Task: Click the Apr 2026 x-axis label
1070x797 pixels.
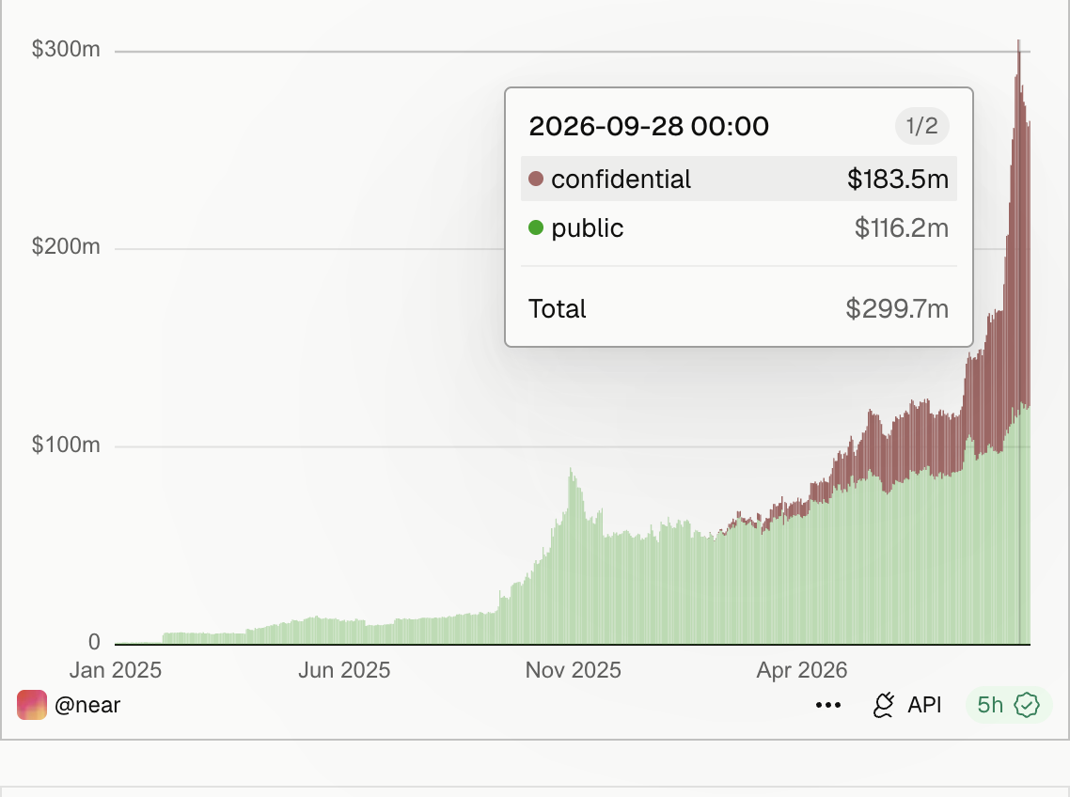Action: pos(802,670)
